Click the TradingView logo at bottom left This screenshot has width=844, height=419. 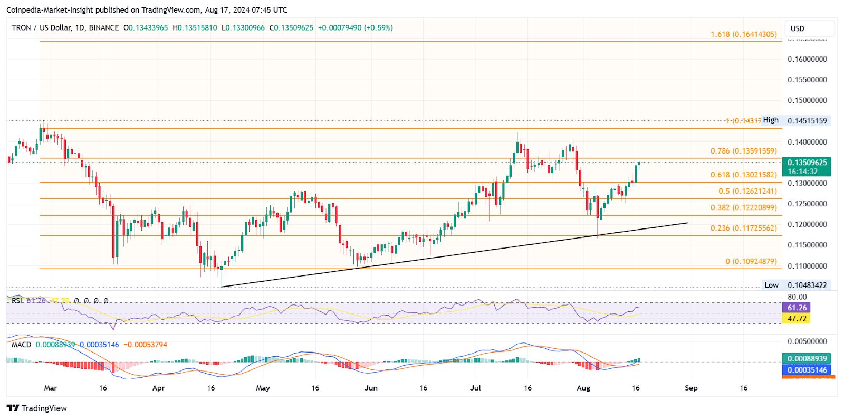37,408
